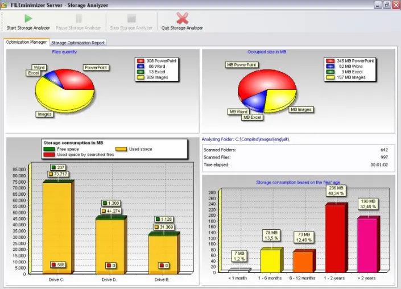Click the Drive C: searched files label 588
The height and width of the screenshot is (289, 401).
(58, 265)
